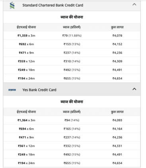This screenshot has width=146, height=168.
Task: Click the ₹4,331 total cost value
Action: click(117, 146)
